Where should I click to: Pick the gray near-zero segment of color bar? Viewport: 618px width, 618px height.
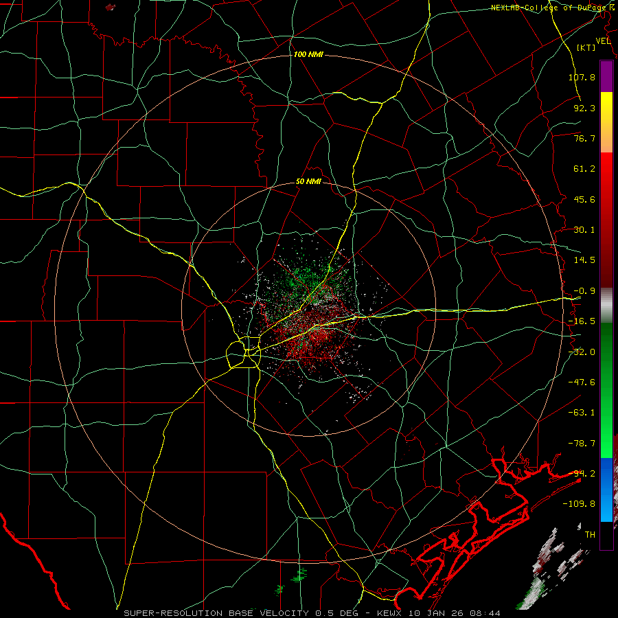[x=606, y=306]
